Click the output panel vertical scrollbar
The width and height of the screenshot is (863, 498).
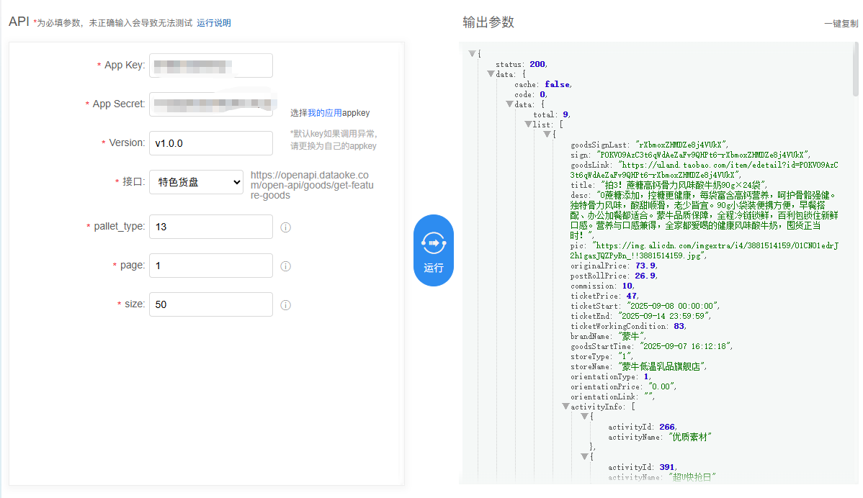(855, 72)
